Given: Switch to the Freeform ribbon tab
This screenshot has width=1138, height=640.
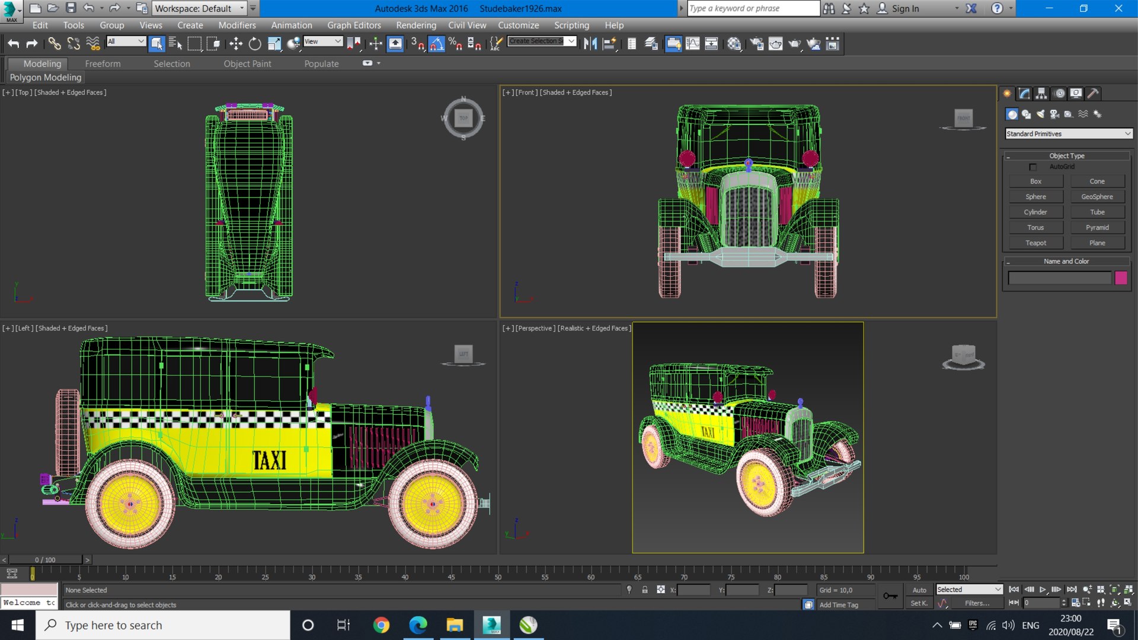Looking at the screenshot, I should point(103,63).
